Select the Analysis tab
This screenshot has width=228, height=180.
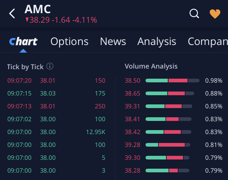pos(157,42)
